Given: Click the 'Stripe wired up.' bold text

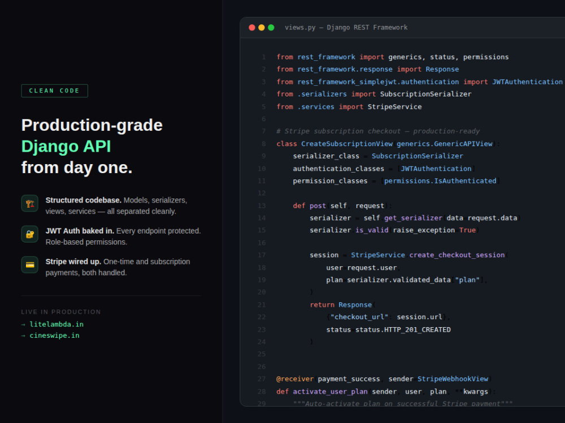Looking at the screenshot, I should coord(73,262).
